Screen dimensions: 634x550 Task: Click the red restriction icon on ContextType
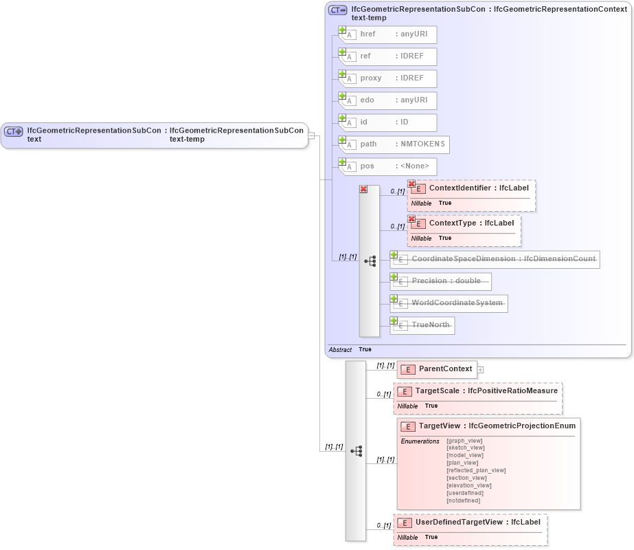[412, 220]
